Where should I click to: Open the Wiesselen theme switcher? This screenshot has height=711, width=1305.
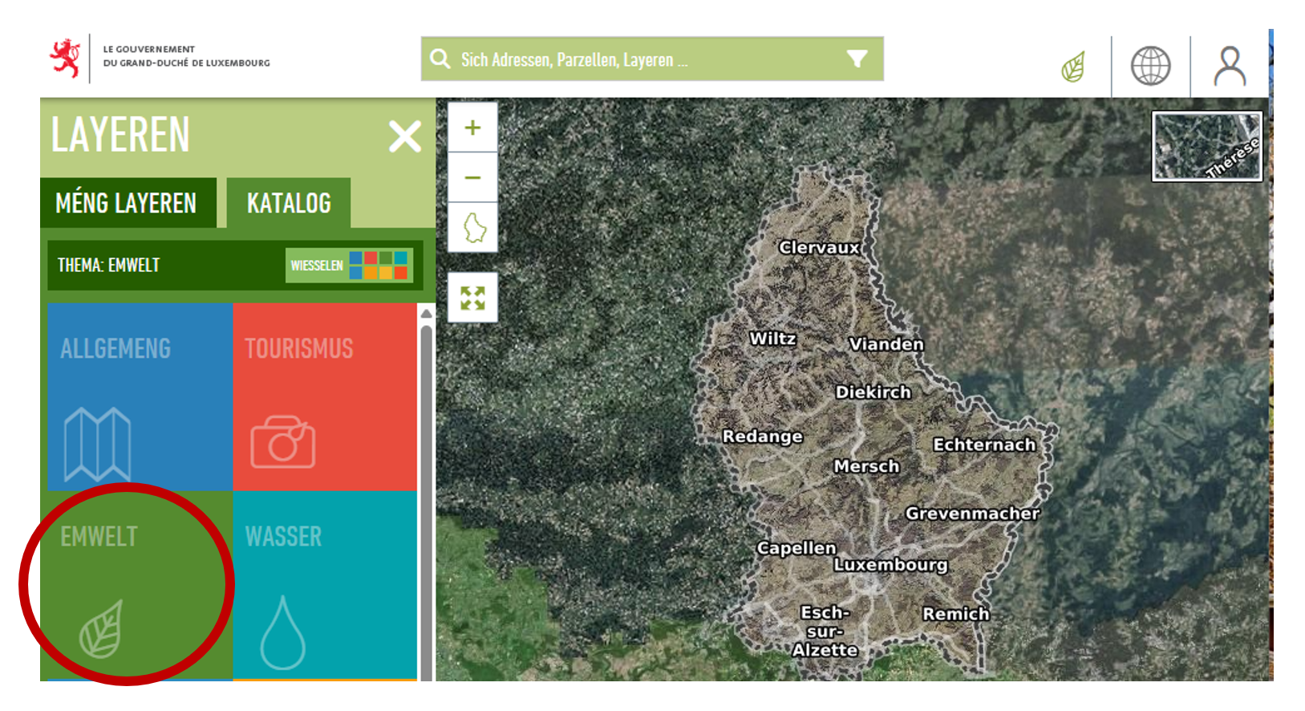(x=349, y=266)
